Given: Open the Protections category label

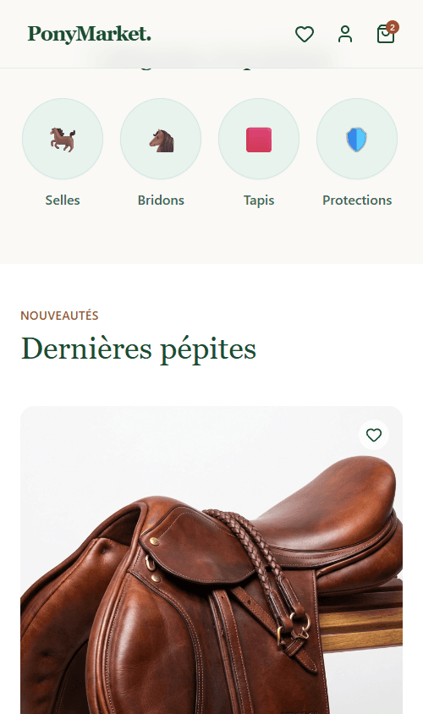Looking at the screenshot, I should coord(357,200).
